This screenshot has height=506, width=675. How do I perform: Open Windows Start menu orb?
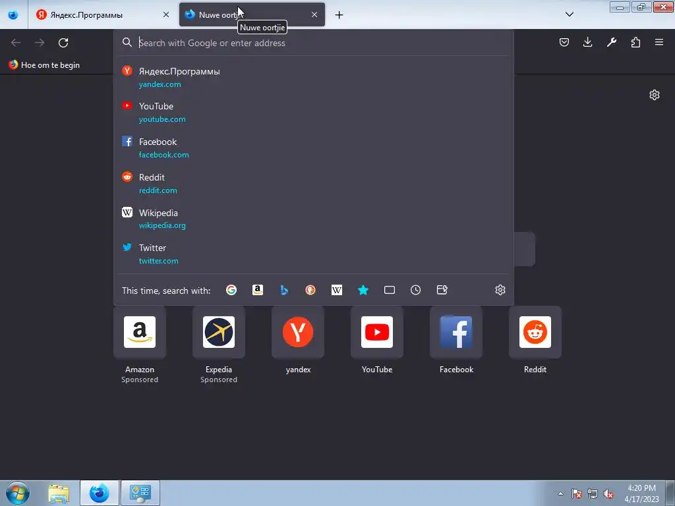pos(18,493)
